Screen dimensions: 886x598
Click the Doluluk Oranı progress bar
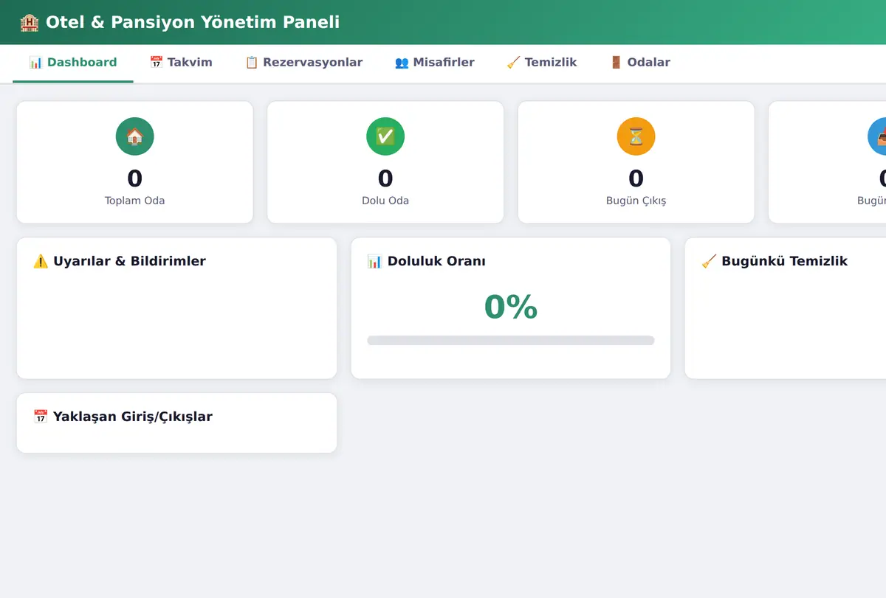click(511, 341)
